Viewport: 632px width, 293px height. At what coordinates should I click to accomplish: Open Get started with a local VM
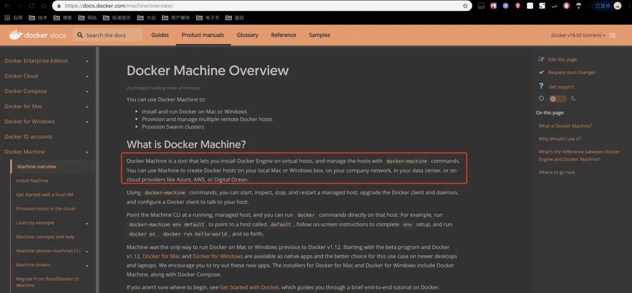45,194
